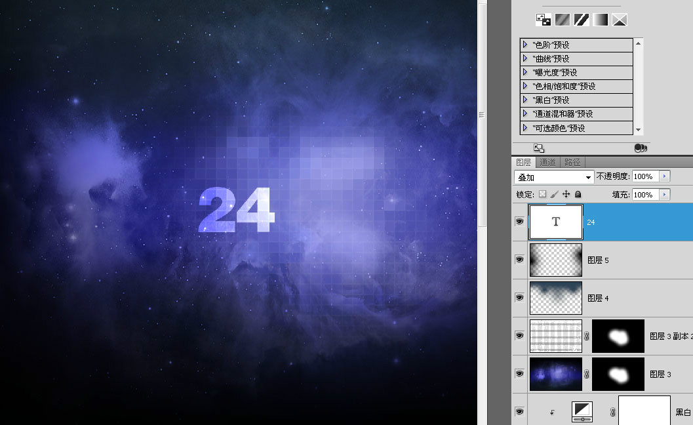Viewport: 693px width, 425px height.
Task: Select the 黑白 adjustment layer icon
Action: (x=582, y=411)
